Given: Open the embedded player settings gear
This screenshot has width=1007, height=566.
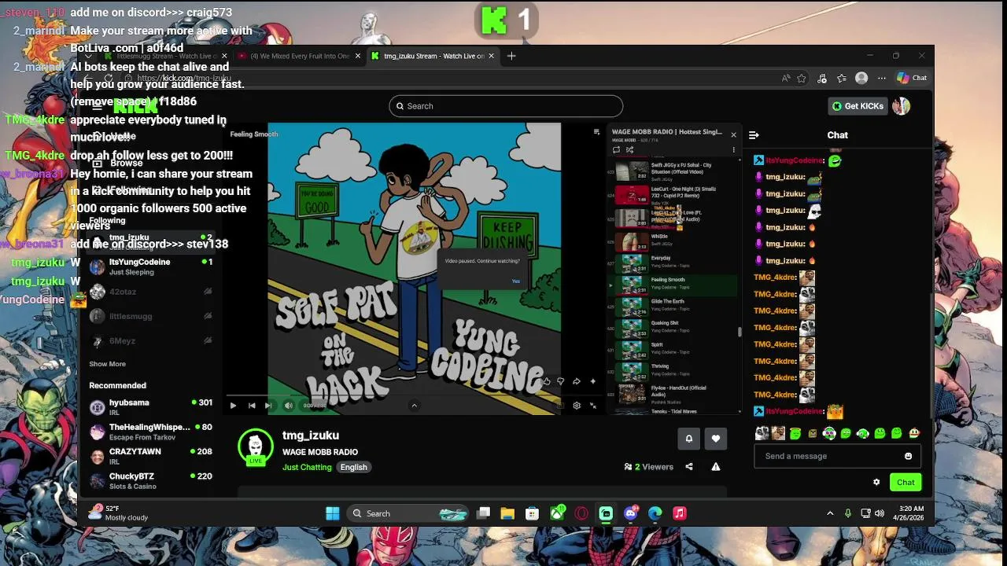Looking at the screenshot, I should click(577, 406).
